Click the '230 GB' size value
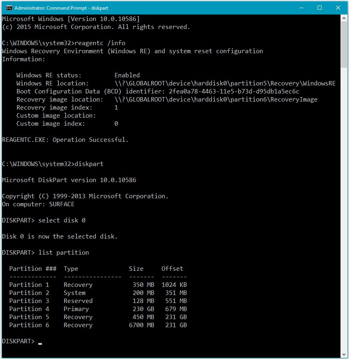 [143, 309]
